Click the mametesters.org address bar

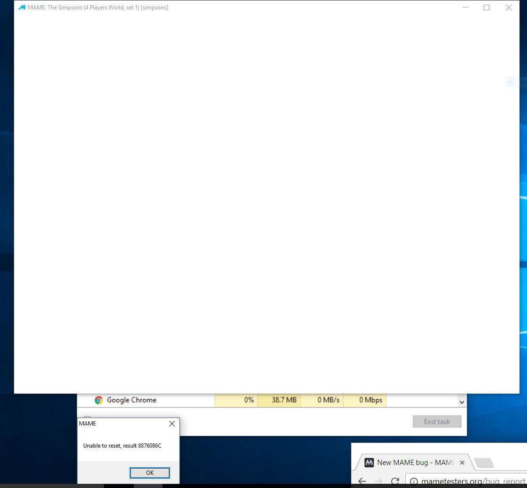pos(470,481)
